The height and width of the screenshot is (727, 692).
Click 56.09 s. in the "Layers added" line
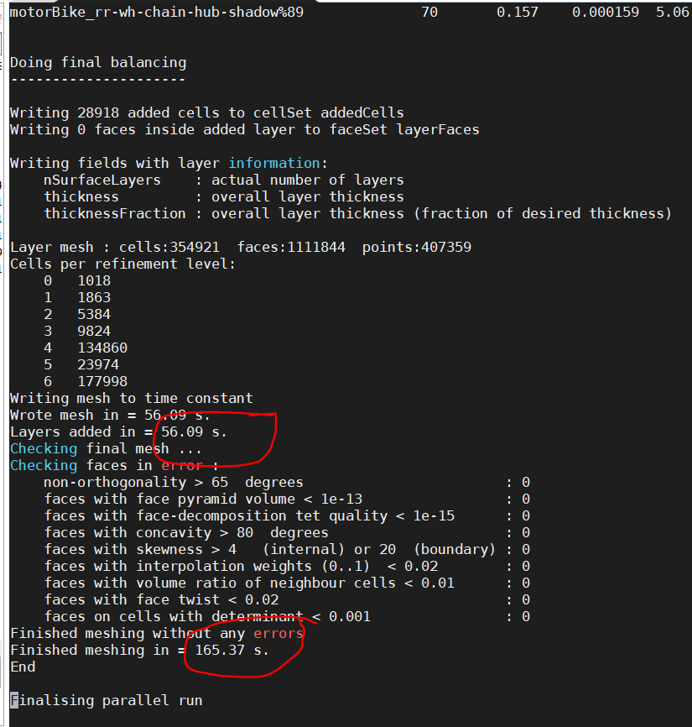point(194,431)
